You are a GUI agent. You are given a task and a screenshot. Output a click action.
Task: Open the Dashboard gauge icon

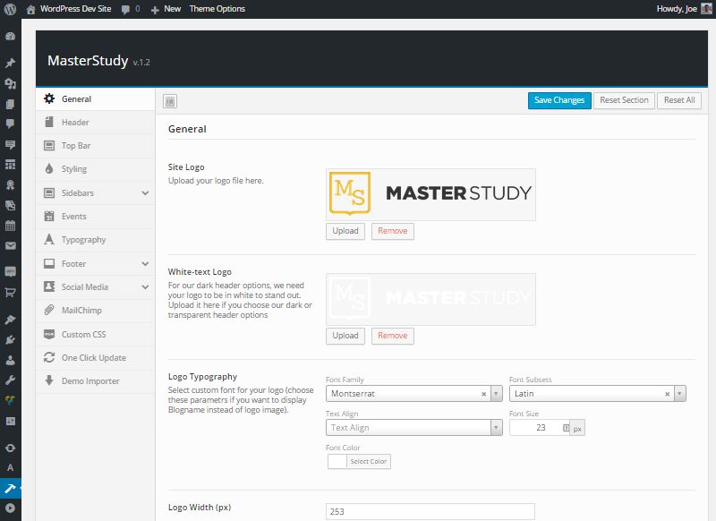(x=10, y=37)
